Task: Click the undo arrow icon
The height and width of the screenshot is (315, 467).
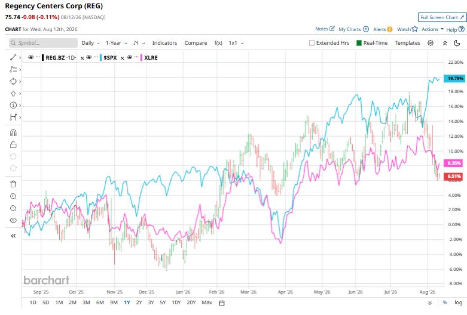Action: pos(13,156)
